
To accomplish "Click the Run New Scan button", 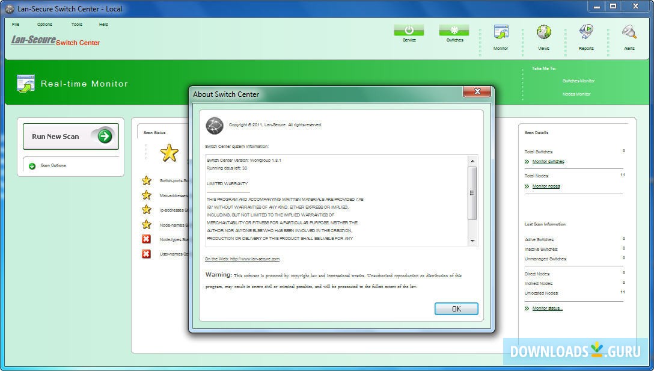I will point(71,136).
